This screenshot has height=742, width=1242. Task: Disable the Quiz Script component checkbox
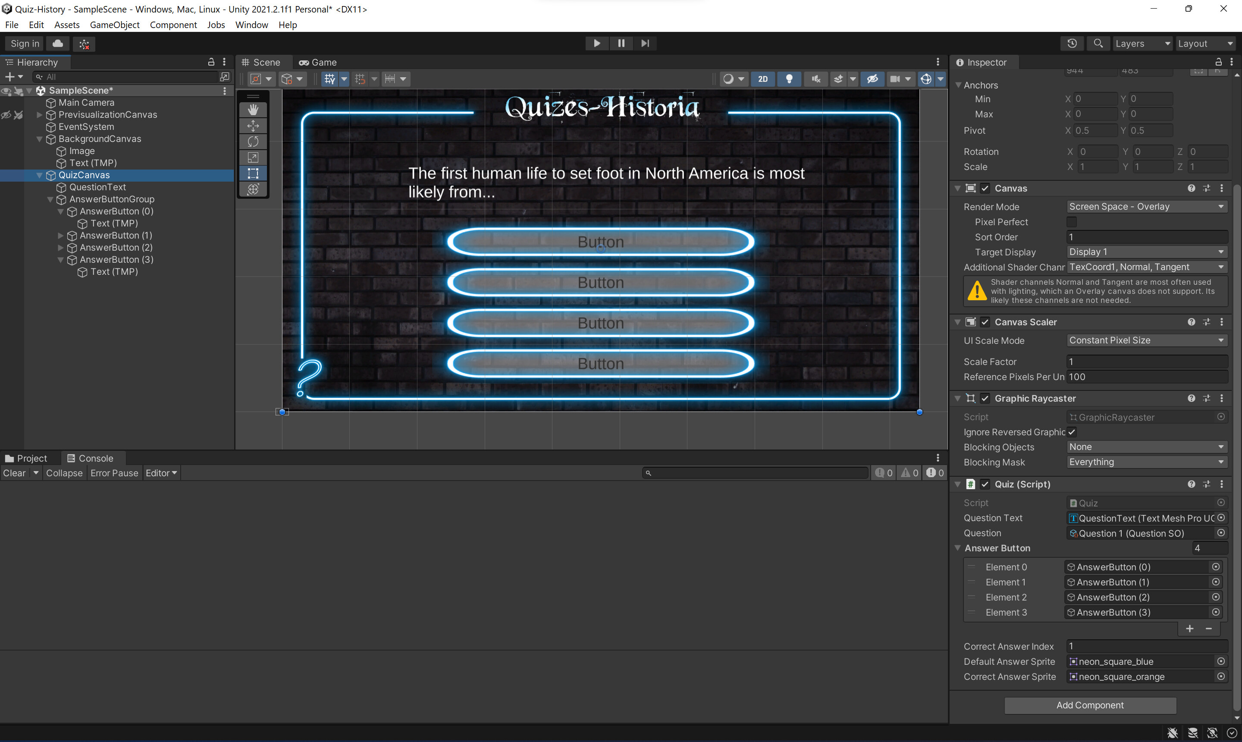[x=985, y=484]
